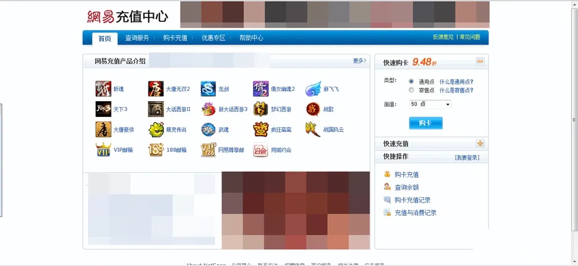This screenshot has width=578, height=266.
Task: Open the 战歌 game icon
Action: coord(313,109)
